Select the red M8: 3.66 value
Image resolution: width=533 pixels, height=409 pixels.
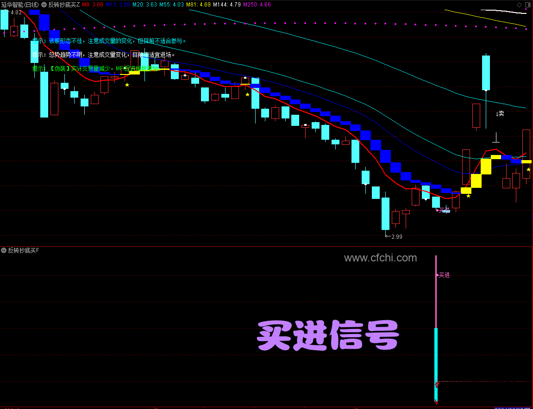(x=93, y=5)
